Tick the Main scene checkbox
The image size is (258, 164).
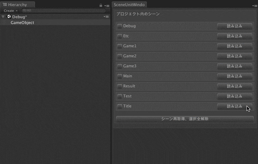tap(120, 76)
